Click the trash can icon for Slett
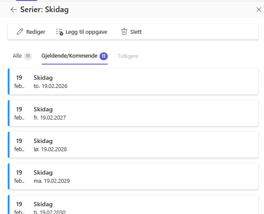 (x=124, y=32)
